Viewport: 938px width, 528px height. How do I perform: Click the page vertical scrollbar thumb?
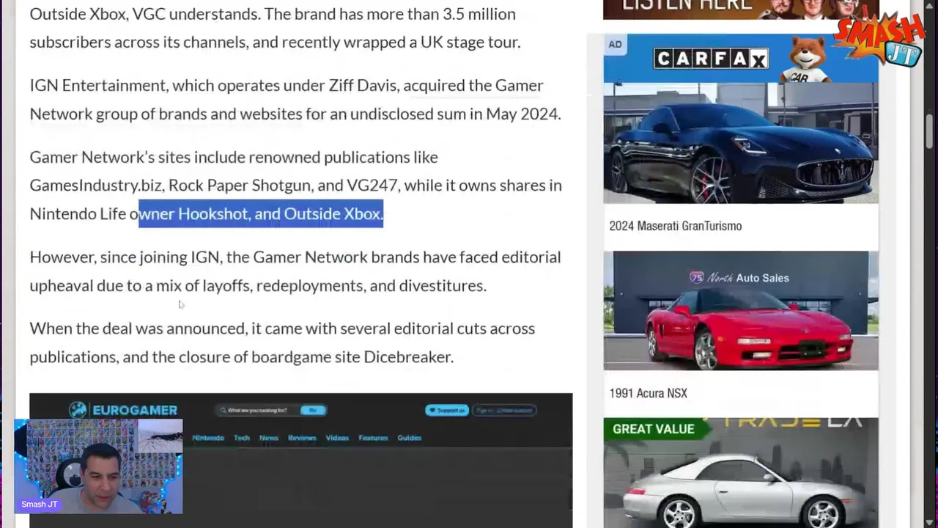tap(929, 131)
